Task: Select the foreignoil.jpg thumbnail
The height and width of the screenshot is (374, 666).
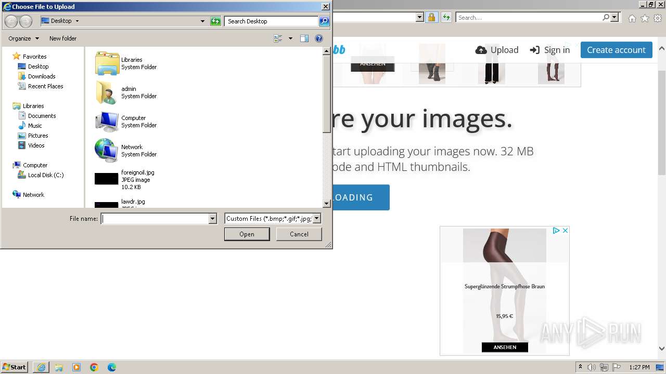Action: coord(107,179)
